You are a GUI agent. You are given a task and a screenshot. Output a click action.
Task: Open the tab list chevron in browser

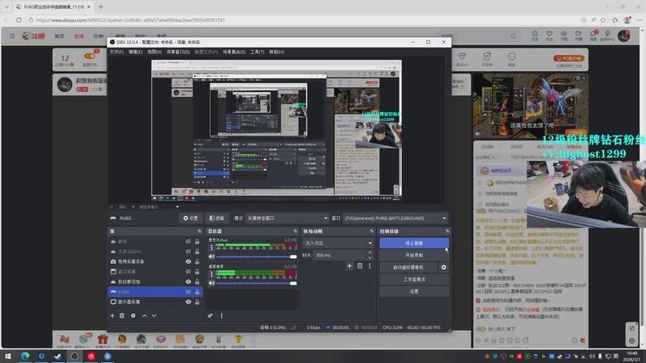point(6,6)
